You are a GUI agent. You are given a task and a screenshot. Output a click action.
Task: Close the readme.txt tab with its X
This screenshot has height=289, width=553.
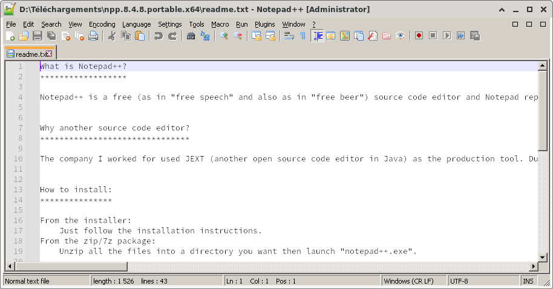click(49, 54)
